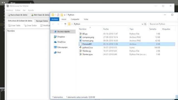The height and width of the screenshot is (100, 178).
Task: Open Ver menu in DB Browser
Action: coord(24,10)
